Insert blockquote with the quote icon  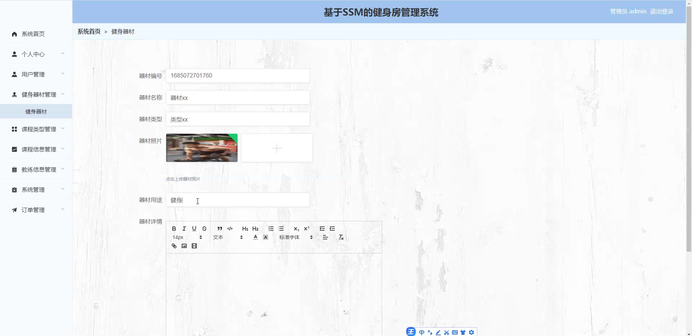(220, 229)
